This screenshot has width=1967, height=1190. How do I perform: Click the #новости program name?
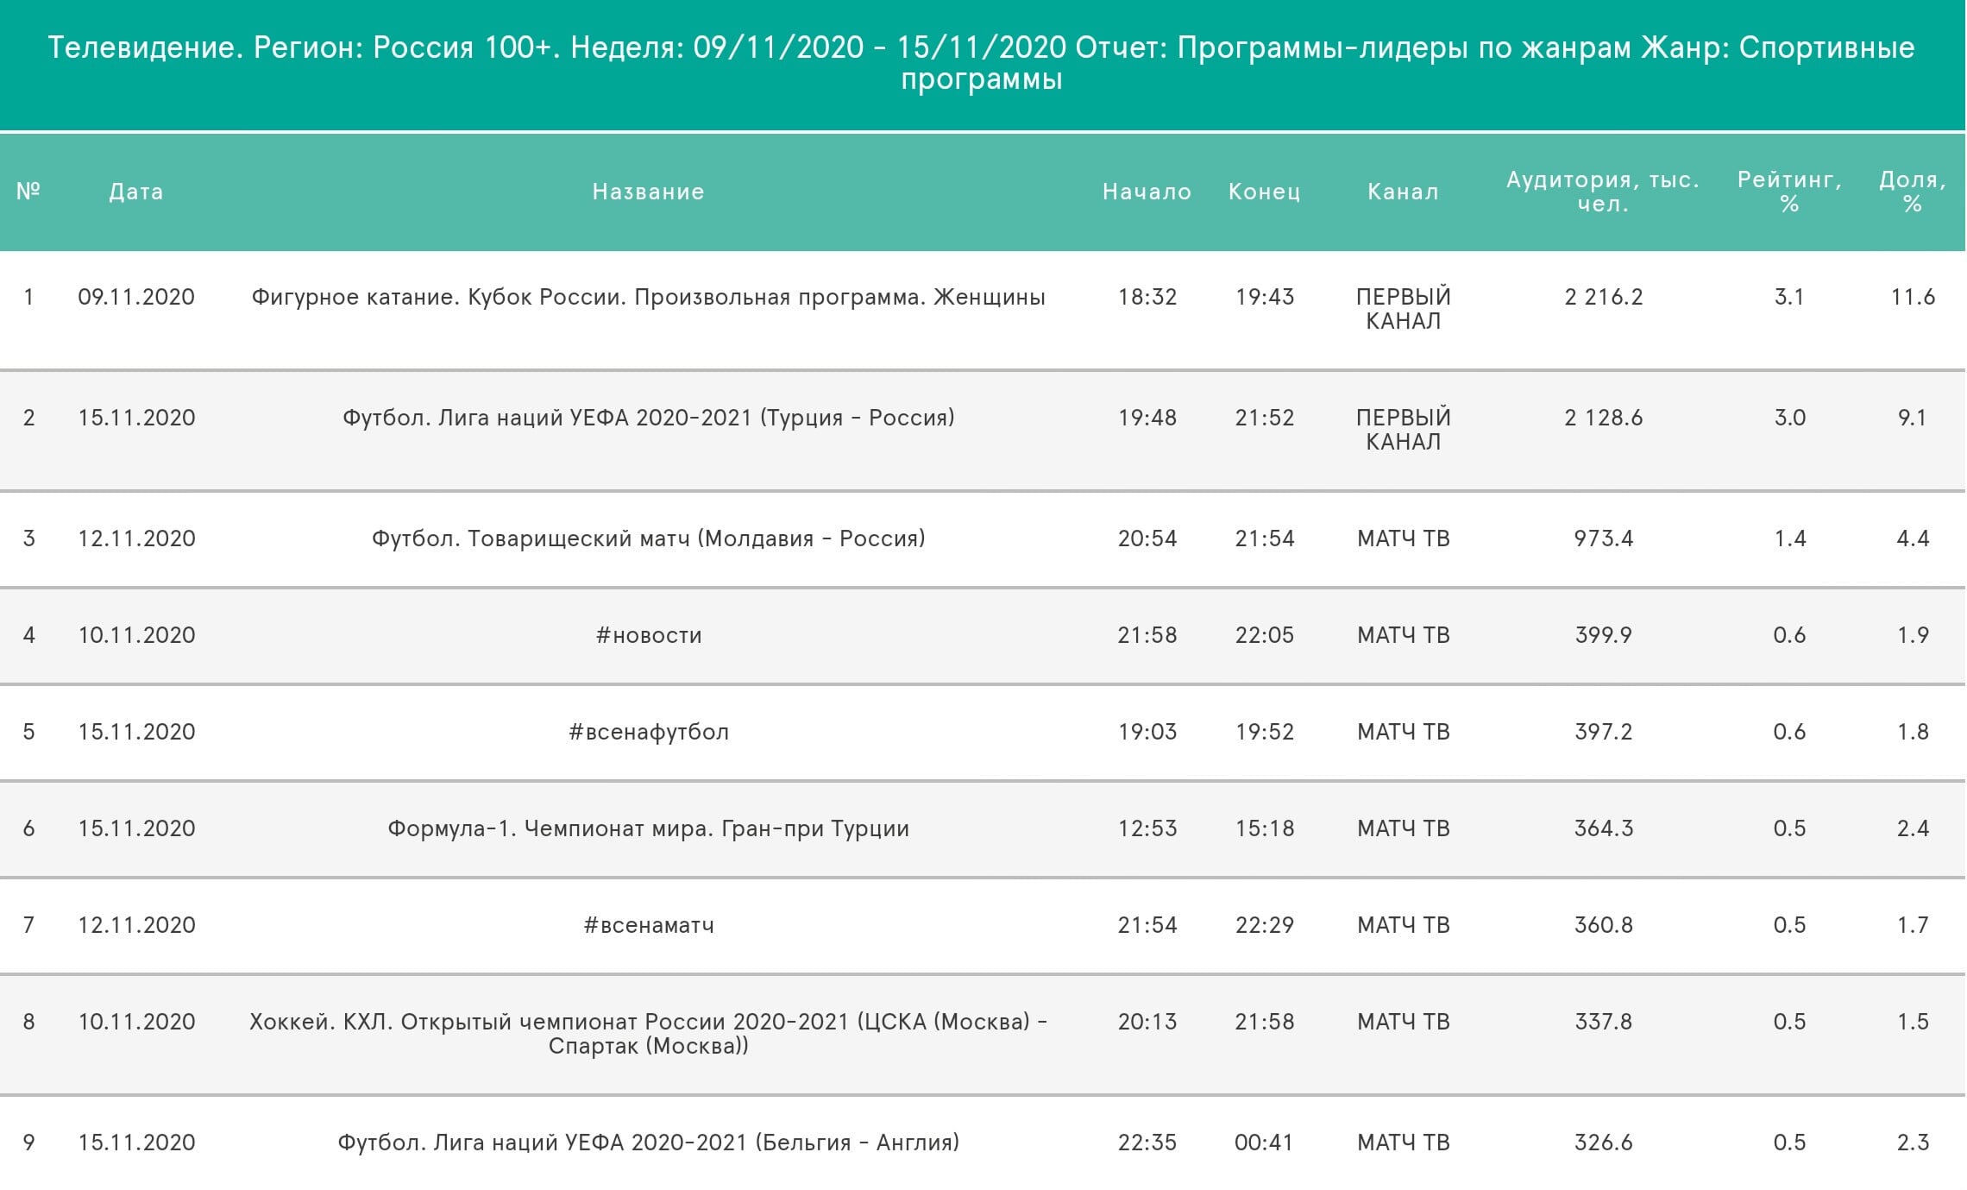(x=649, y=635)
